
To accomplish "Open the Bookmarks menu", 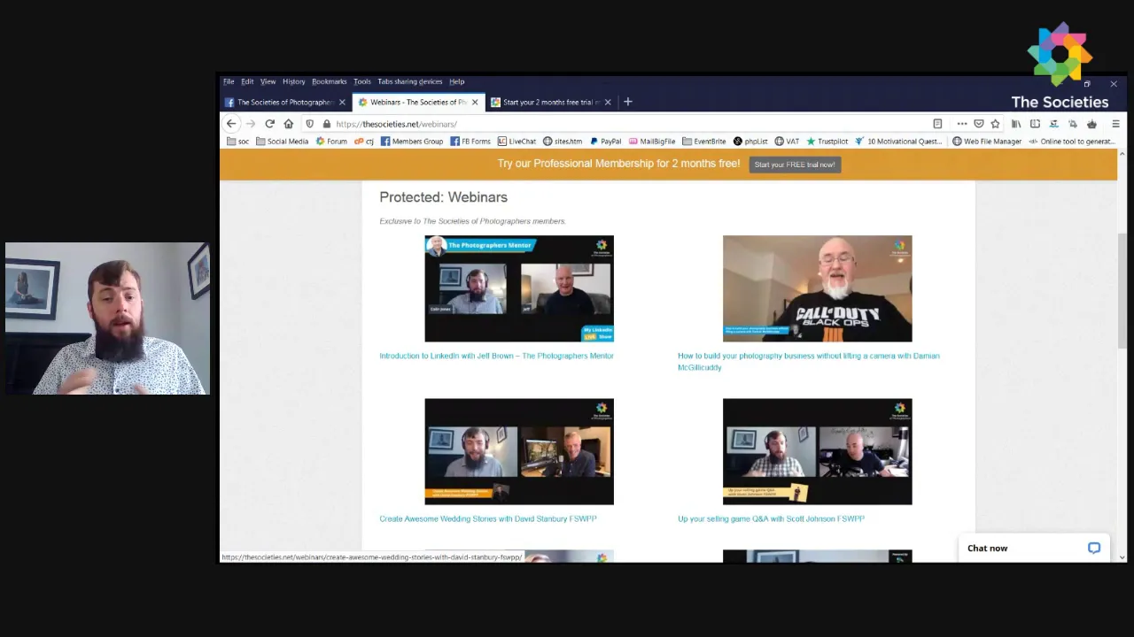I will pyautogui.click(x=329, y=81).
